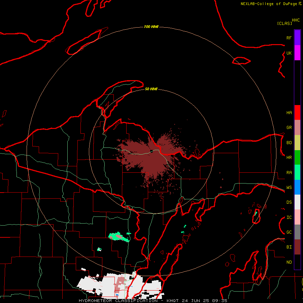Click the yellow BD legend swatch
Viewport: 303px width, 303px height.
(297, 143)
